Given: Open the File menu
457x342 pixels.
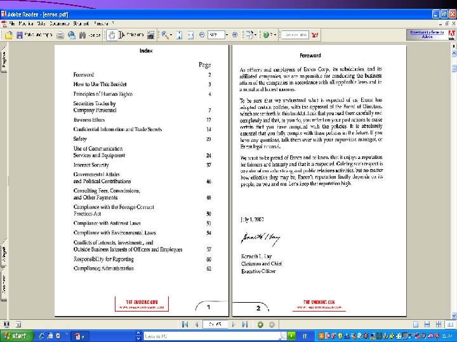Looking at the screenshot, I should 11,23.
